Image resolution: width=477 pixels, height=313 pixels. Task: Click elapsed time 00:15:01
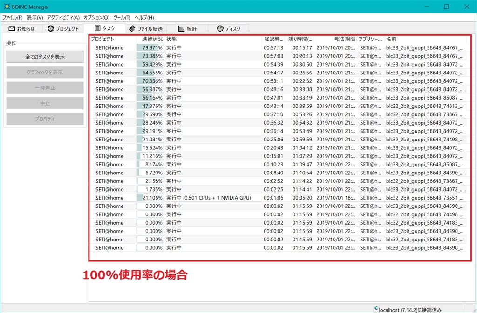pos(273,156)
